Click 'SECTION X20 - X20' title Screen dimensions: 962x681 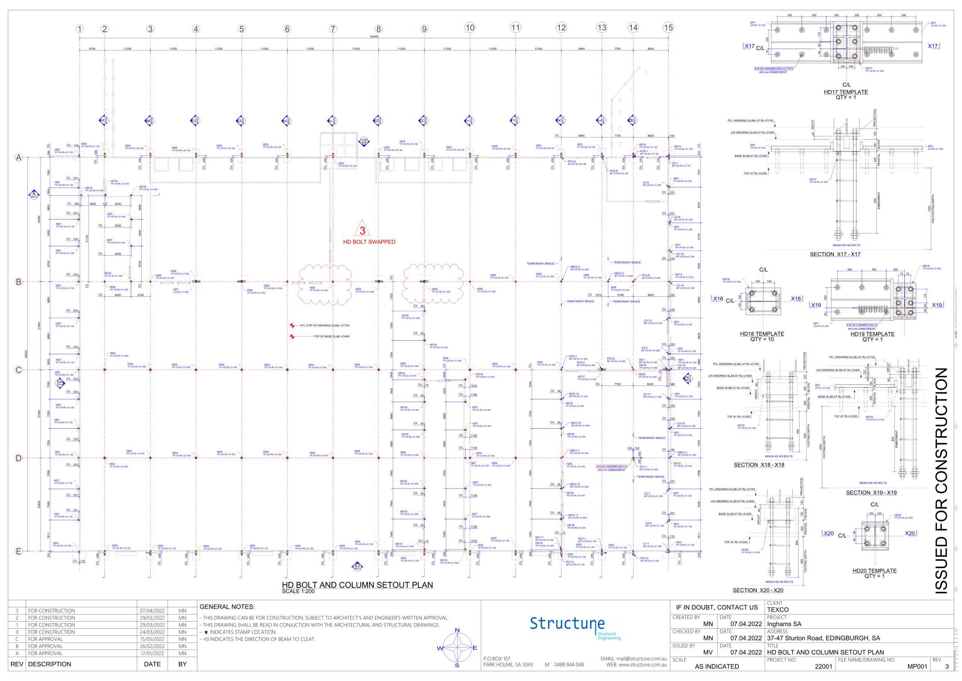(758, 590)
